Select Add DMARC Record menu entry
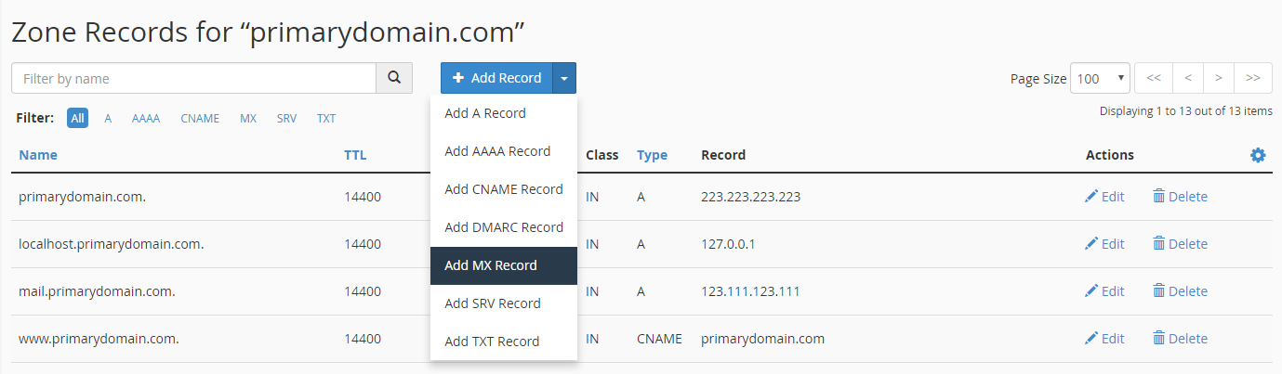 pyautogui.click(x=504, y=227)
